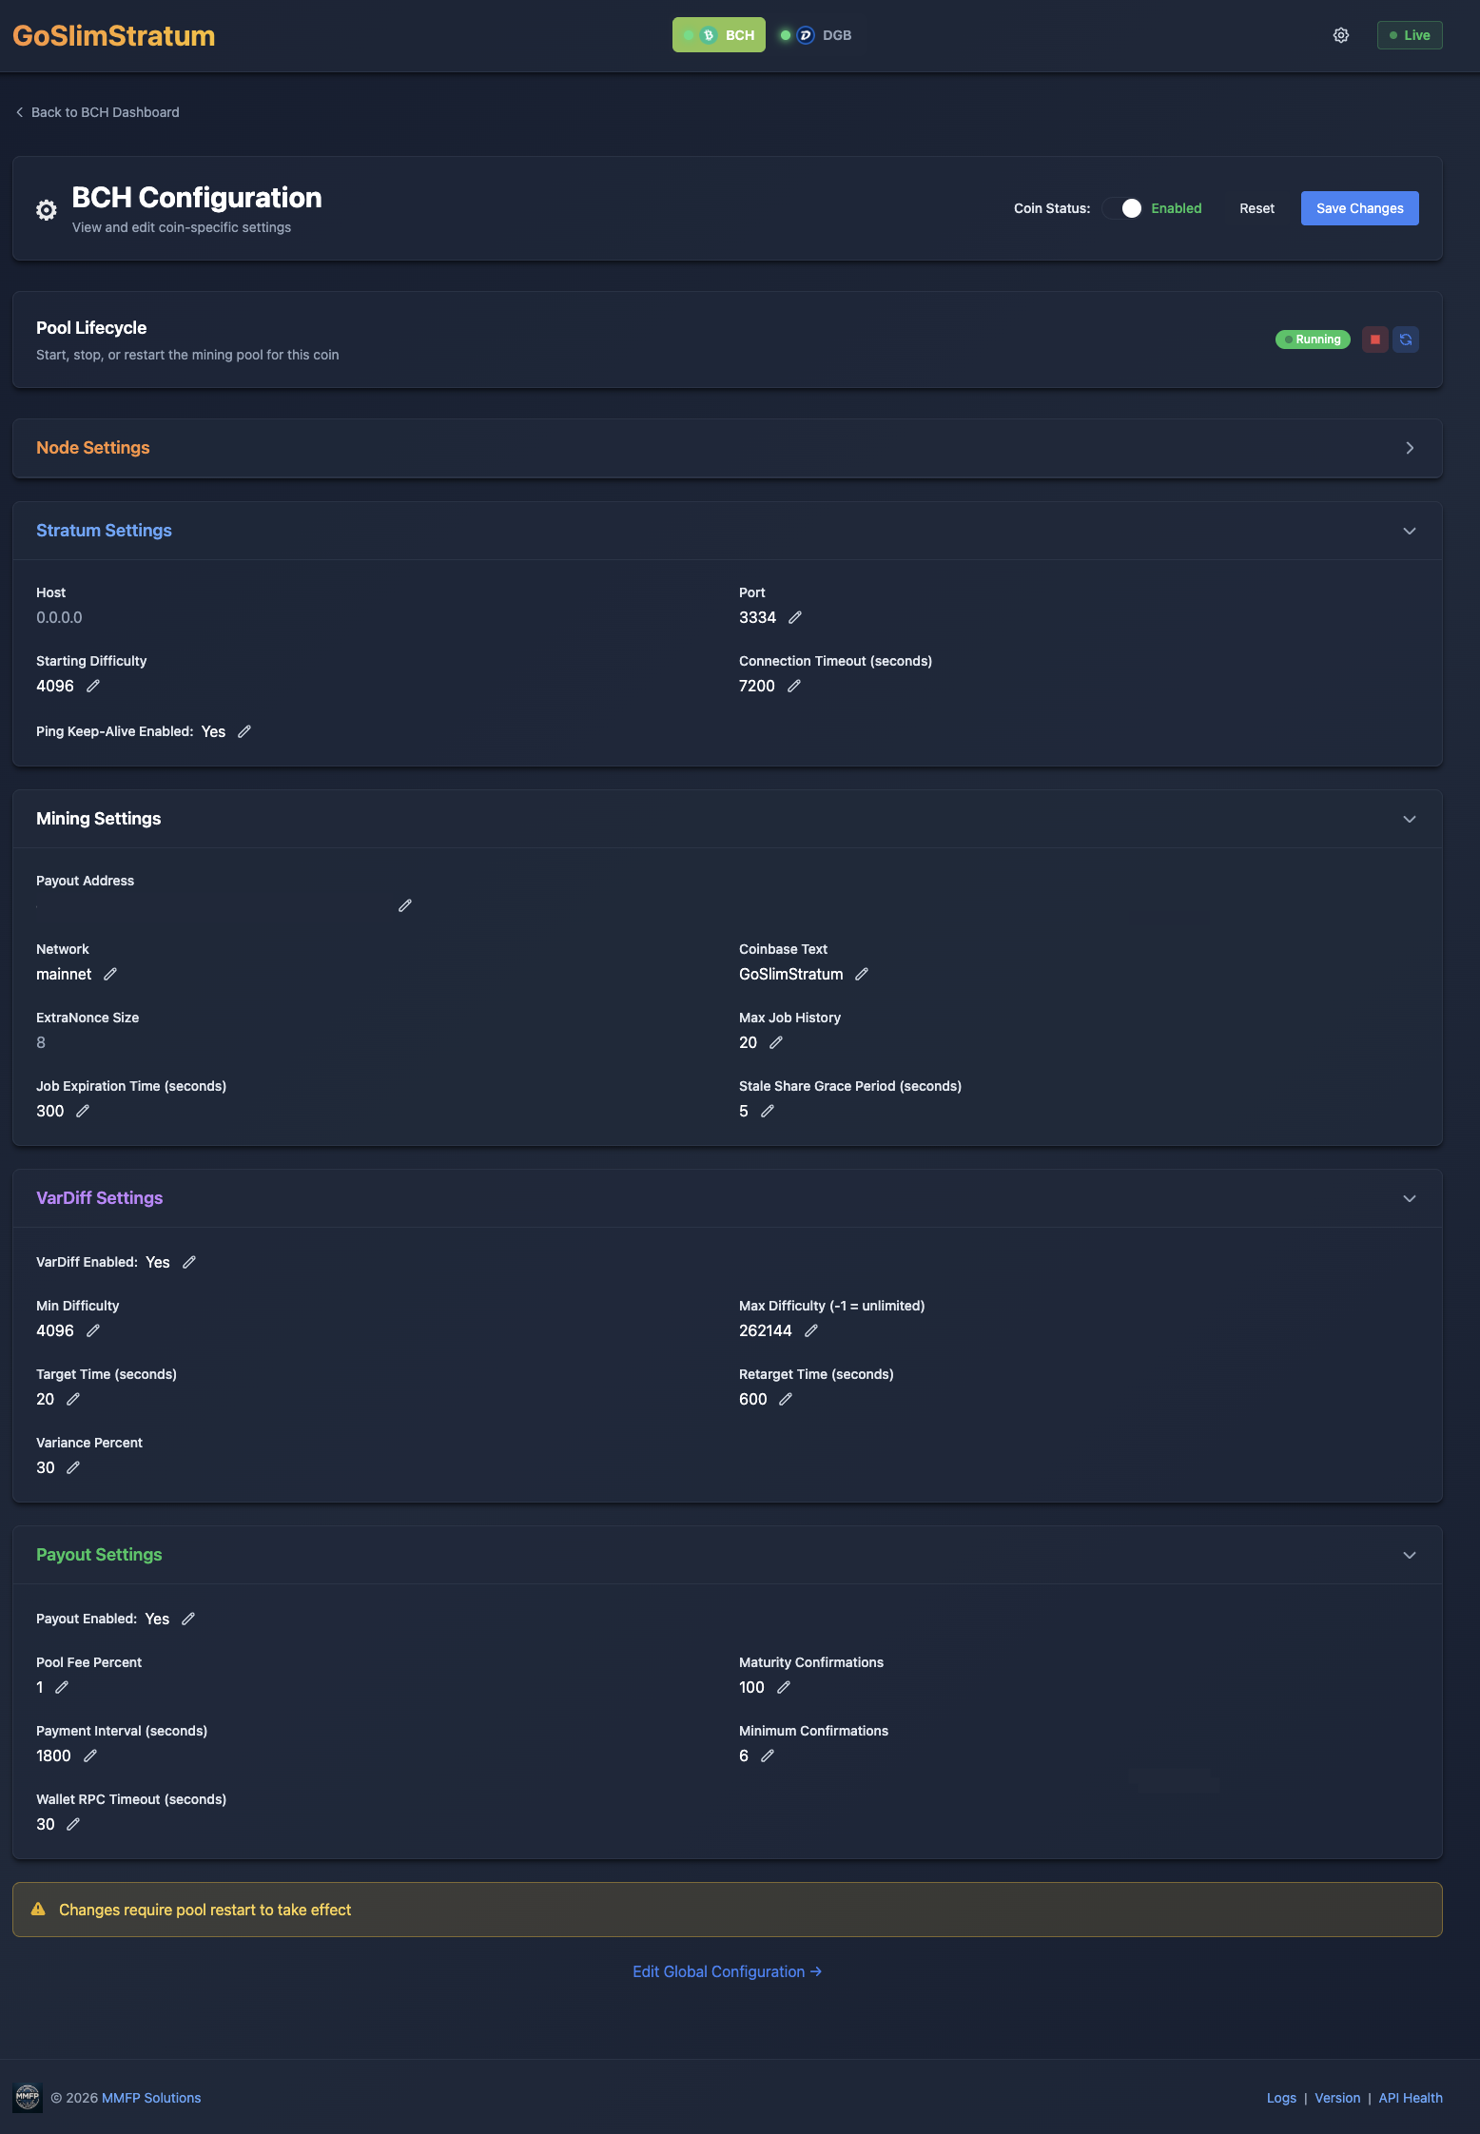
Task: Click the stop pool button
Action: click(x=1374, y=339)
